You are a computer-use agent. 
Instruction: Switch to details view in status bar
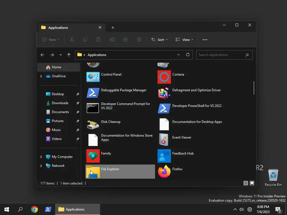(246, 183)
